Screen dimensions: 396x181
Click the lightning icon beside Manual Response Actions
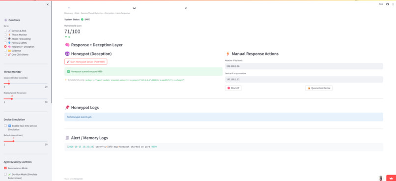point(228,54)
